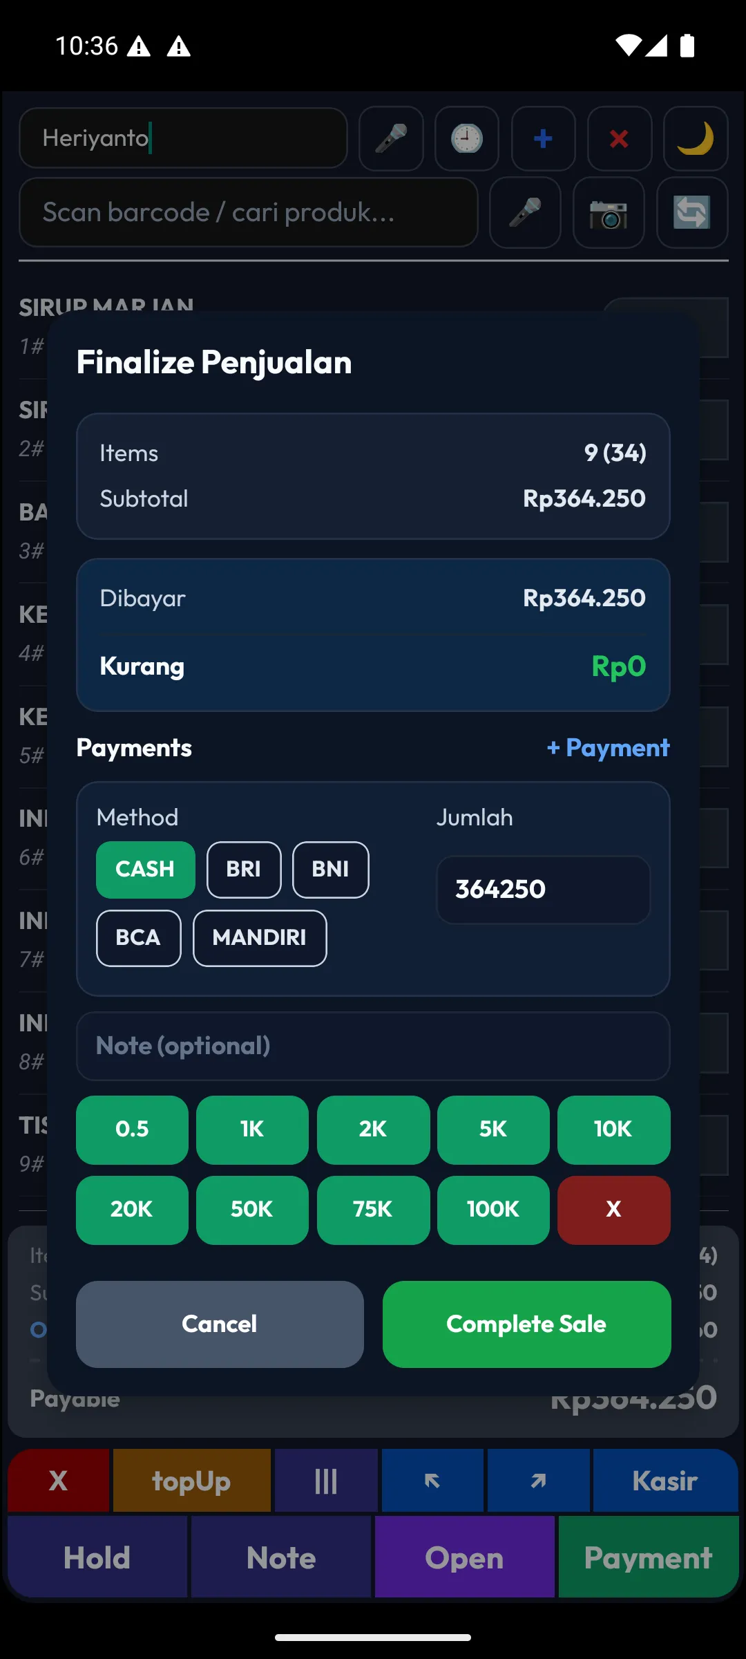
Task: Click the Jumlah amount field showing 364250
Action: coord(542,890)
